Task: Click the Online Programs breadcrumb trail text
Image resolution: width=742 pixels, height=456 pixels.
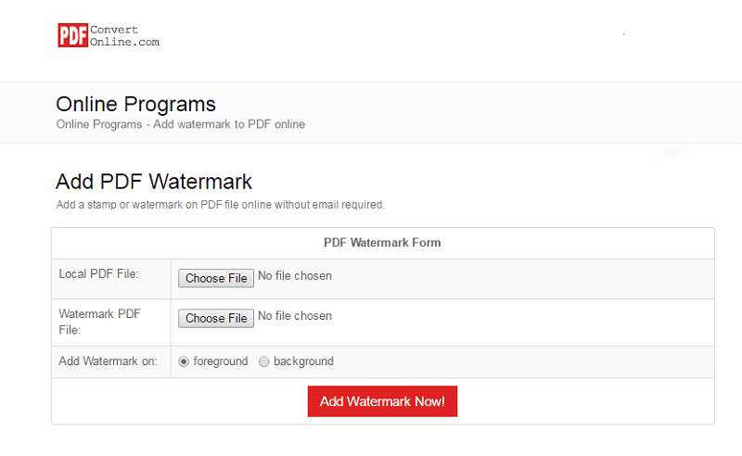Action: click(180, 124)
